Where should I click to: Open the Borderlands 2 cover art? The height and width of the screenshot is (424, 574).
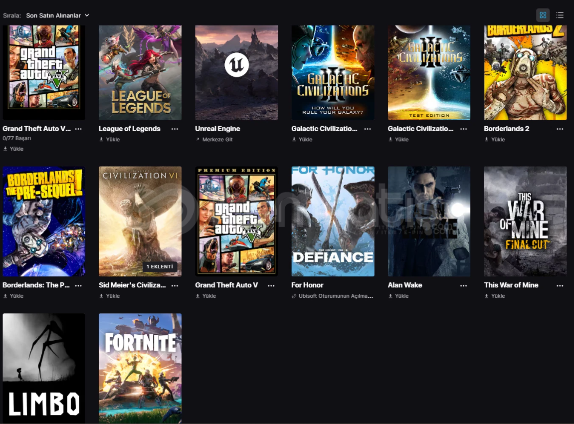[x=525, y=72]
